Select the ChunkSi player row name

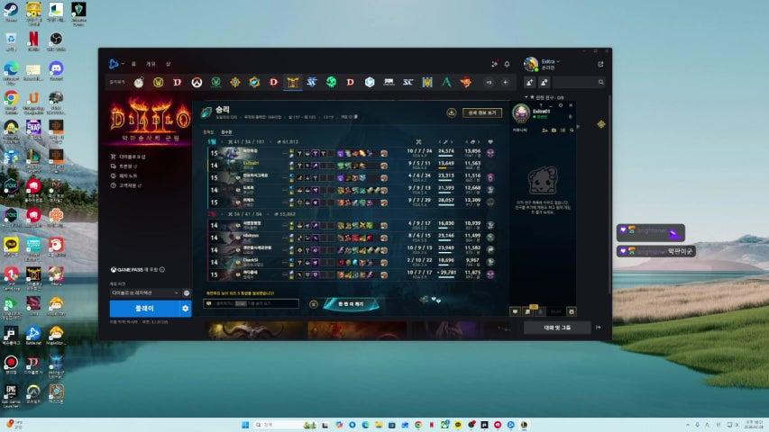point(250,260)
